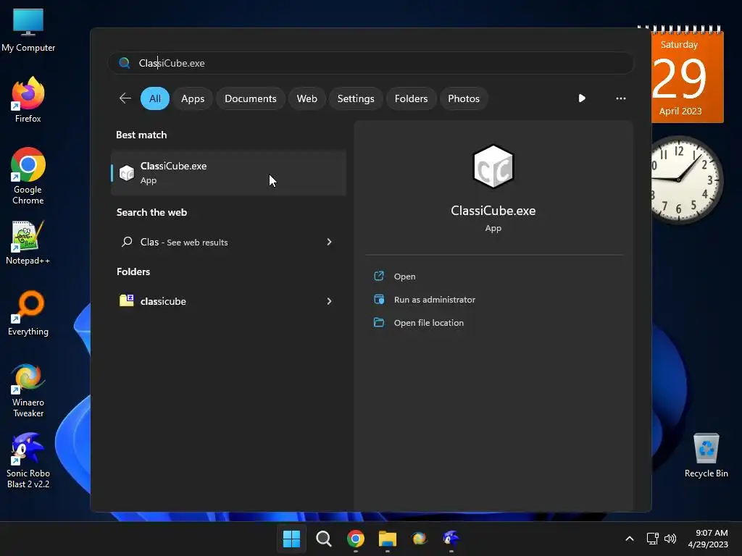The height and width of the screenshot is (556, 742).
Task: Click the volume speaker tray icon
Action: pyautogui.click(x=670, y=539)
